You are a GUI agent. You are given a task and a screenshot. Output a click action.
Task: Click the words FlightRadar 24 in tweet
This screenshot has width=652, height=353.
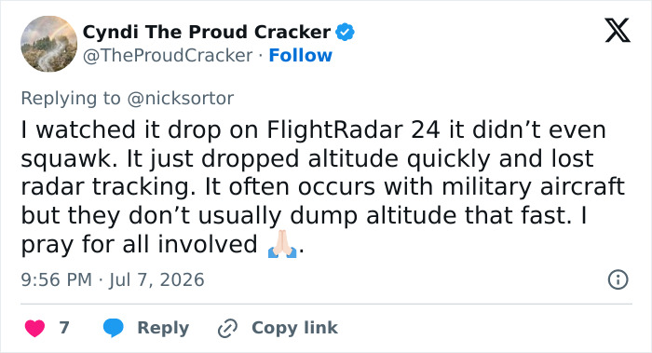353,129
